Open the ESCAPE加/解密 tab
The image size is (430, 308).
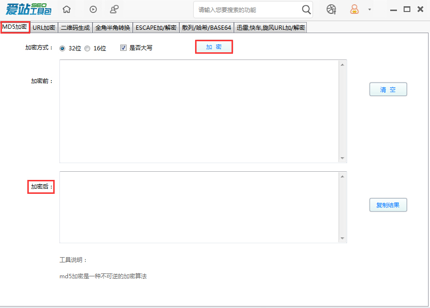point(156,27)
